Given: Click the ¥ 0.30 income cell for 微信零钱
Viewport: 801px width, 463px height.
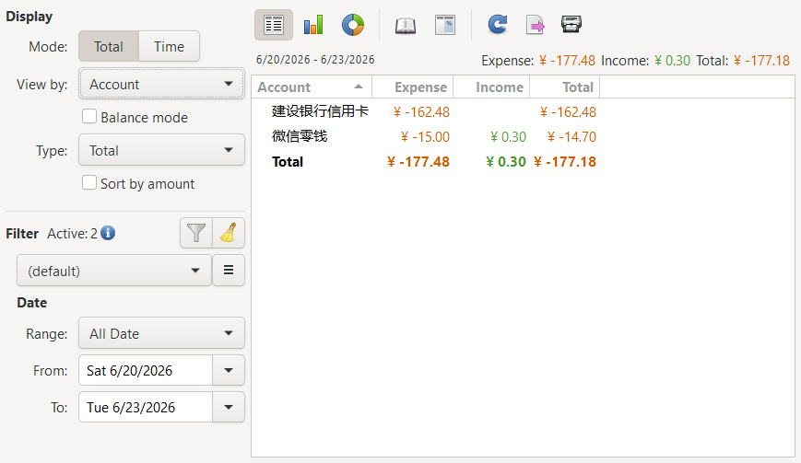Looking at the screenshot, I should click(508, 136).
